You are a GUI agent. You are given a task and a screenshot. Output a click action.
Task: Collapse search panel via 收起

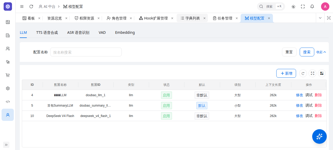321,52
